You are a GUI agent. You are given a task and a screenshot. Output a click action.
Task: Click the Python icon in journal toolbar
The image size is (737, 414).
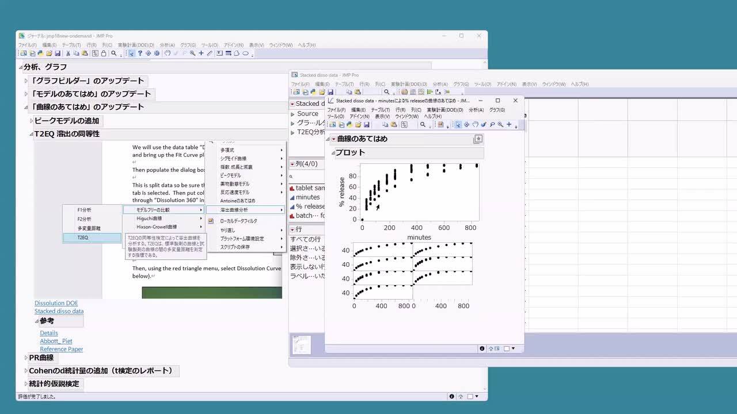(x=40, y=53)
